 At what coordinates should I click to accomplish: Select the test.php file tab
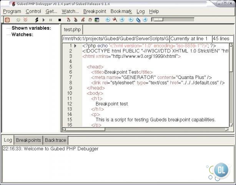(x=71, y=29)
